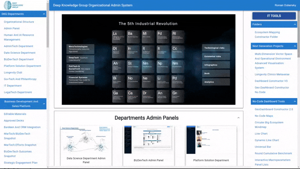The image size is (300, 169).
Task: Click DeepTech box in infographic
Action: tap(80, 59)
